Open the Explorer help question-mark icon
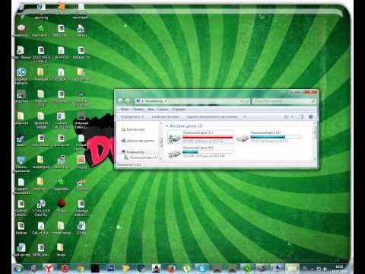Viewport: 365px width, 274px height. pos(311,116)
